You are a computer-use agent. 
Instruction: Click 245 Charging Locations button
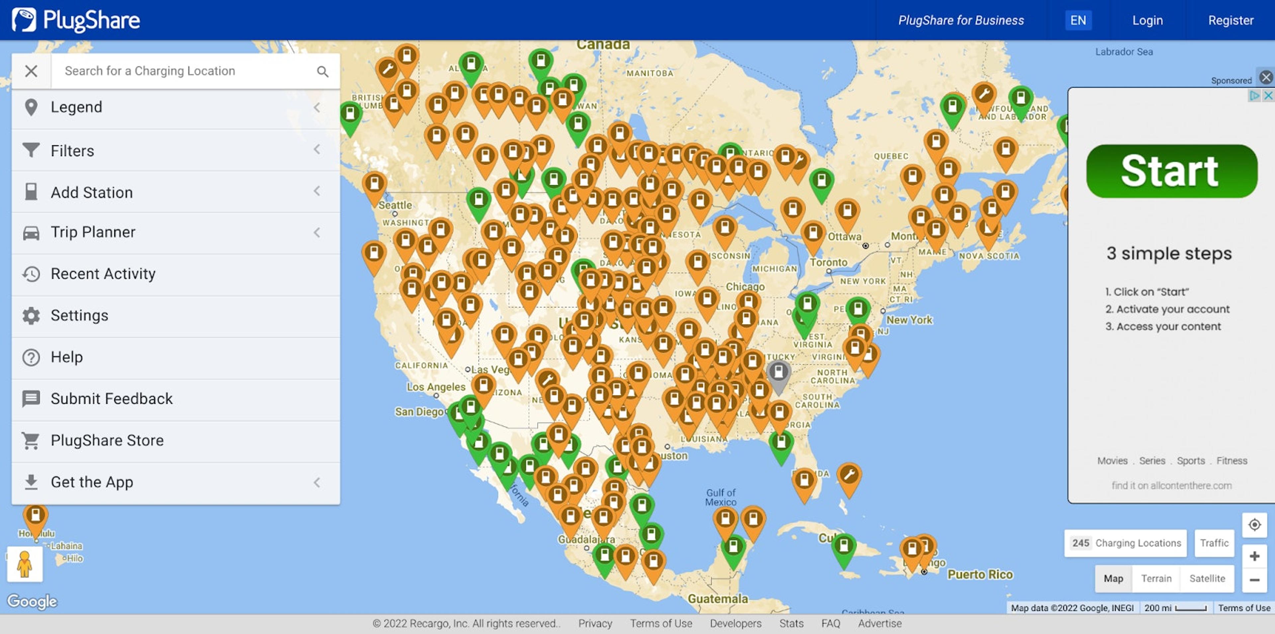coord(1126,543)
